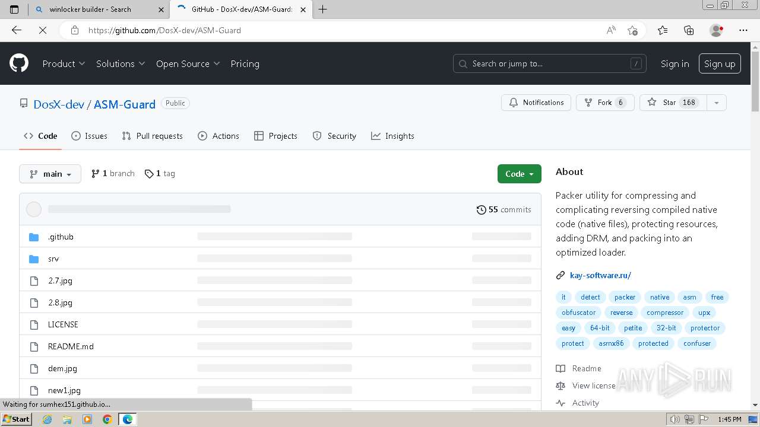Switch to the Issues tab
The image size is (760, 427).
tap(89, 136)
